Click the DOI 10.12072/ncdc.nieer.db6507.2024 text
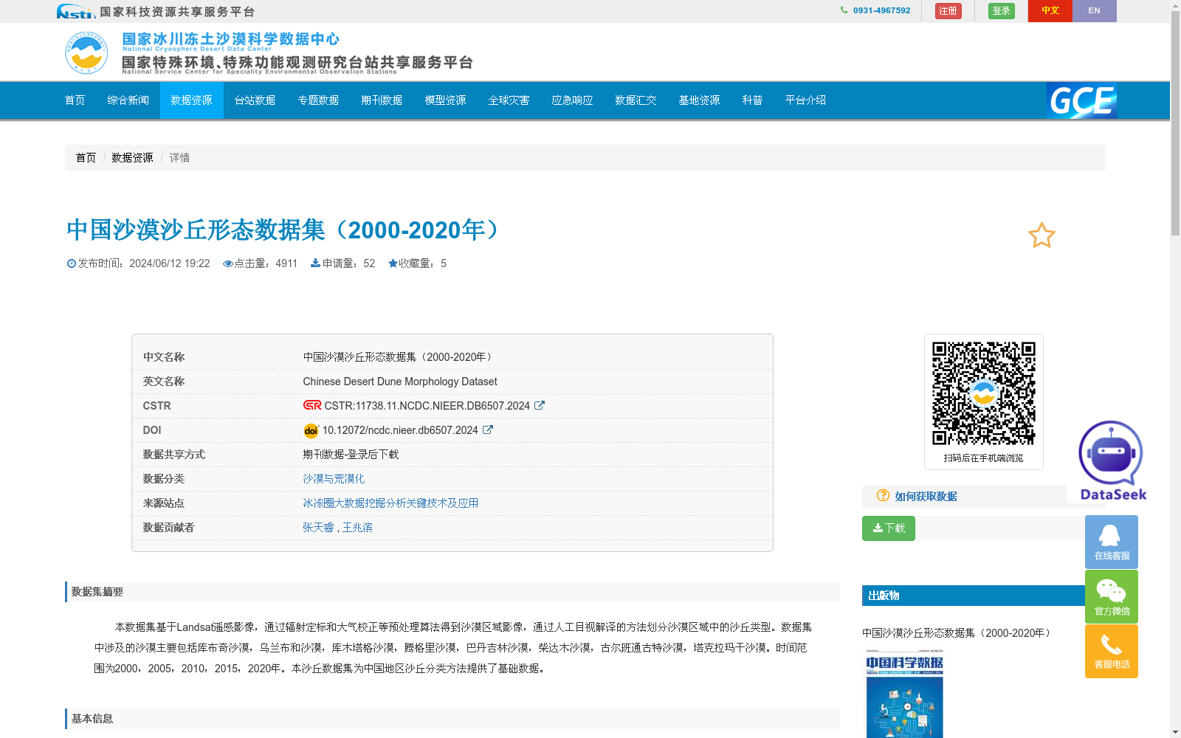The image size is (1181, 738). pos(400,430)
